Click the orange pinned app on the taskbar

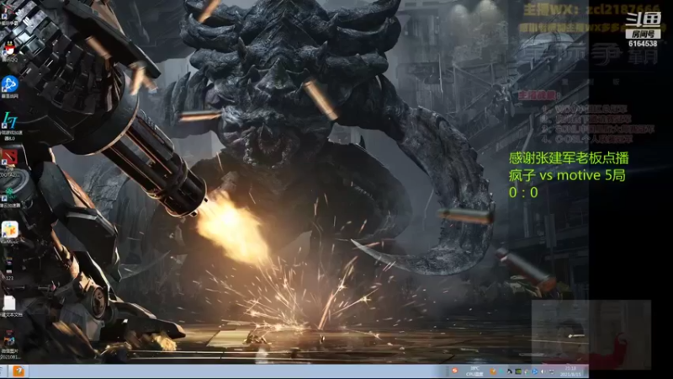click(x=19, y=371)
